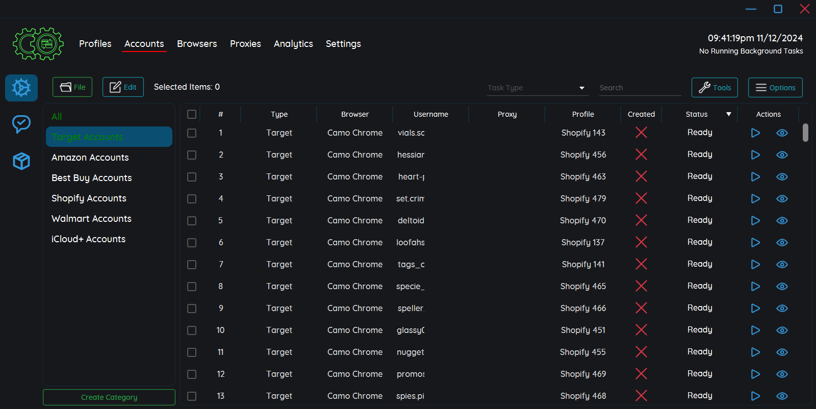Expand the Status column filter arrow
The image size is (816, 409).
coord(729,114)
